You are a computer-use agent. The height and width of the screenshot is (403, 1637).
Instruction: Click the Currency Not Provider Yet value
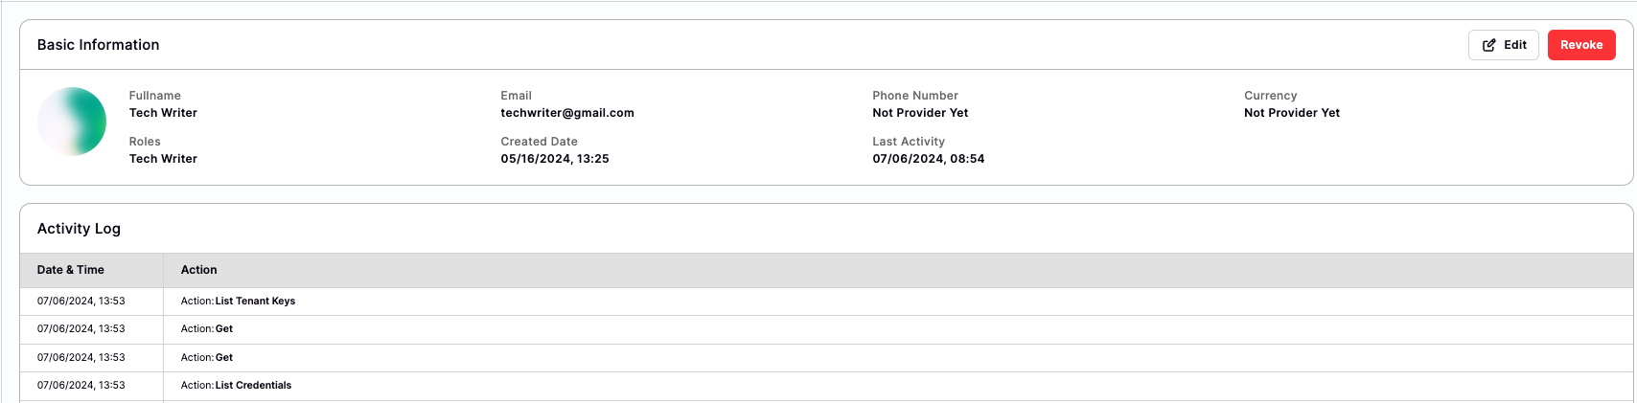point(1292,113)
